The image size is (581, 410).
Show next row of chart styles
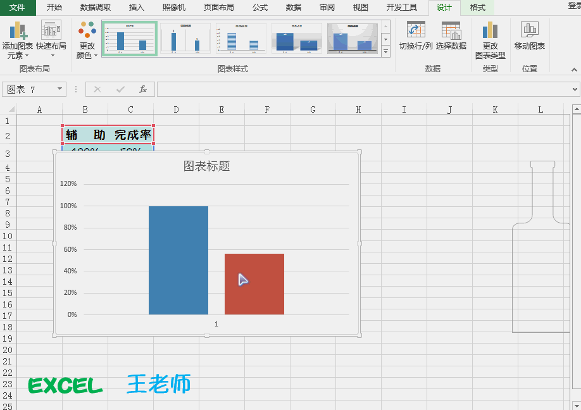385,39
